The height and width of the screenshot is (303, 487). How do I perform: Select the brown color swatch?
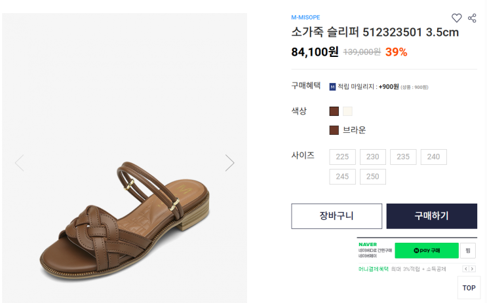pyautogui.click(x=334, y=111)
